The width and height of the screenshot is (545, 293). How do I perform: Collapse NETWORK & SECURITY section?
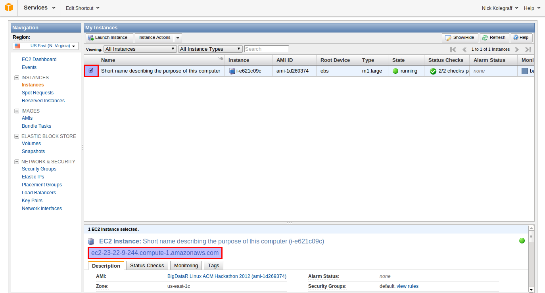(x=17, y=162)
